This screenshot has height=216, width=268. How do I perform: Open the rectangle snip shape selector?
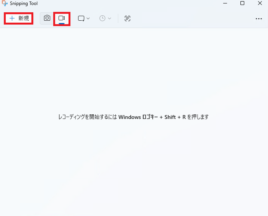point(81,18)
